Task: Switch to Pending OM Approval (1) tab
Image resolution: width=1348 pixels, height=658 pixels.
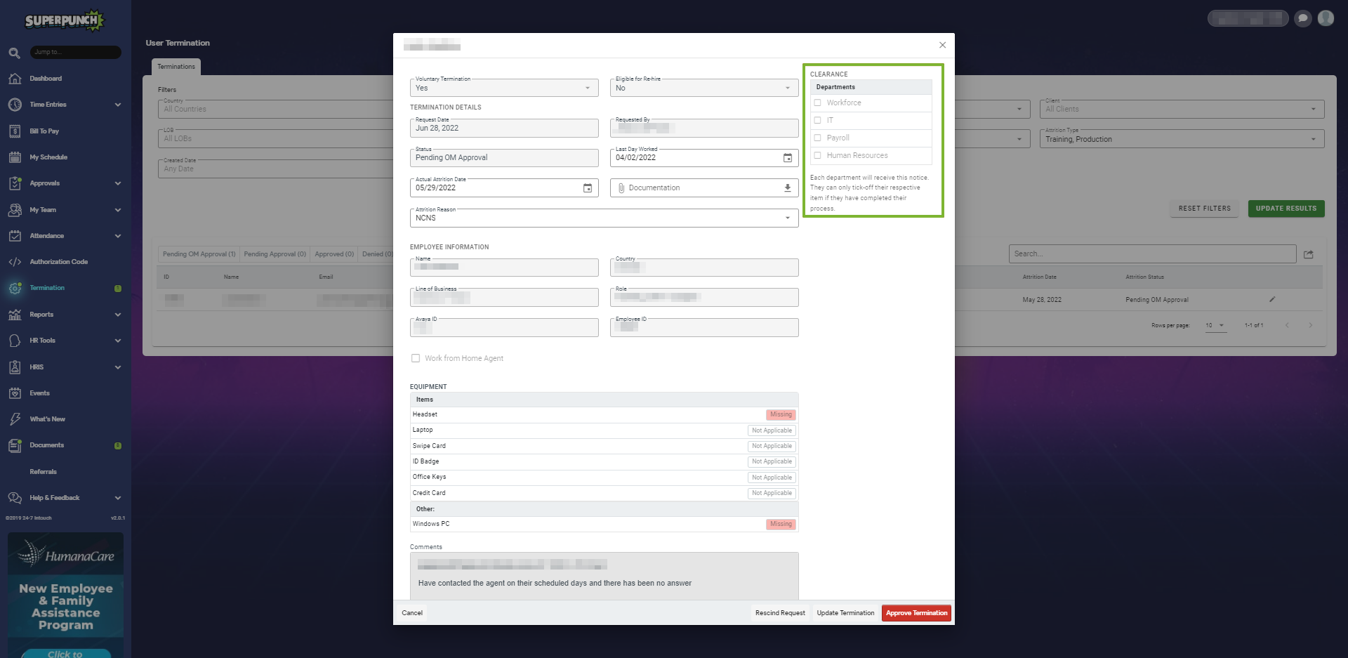Action: (199, 254)
